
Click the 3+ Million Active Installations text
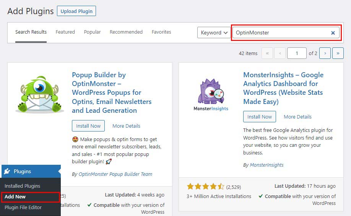pos(219,196)
